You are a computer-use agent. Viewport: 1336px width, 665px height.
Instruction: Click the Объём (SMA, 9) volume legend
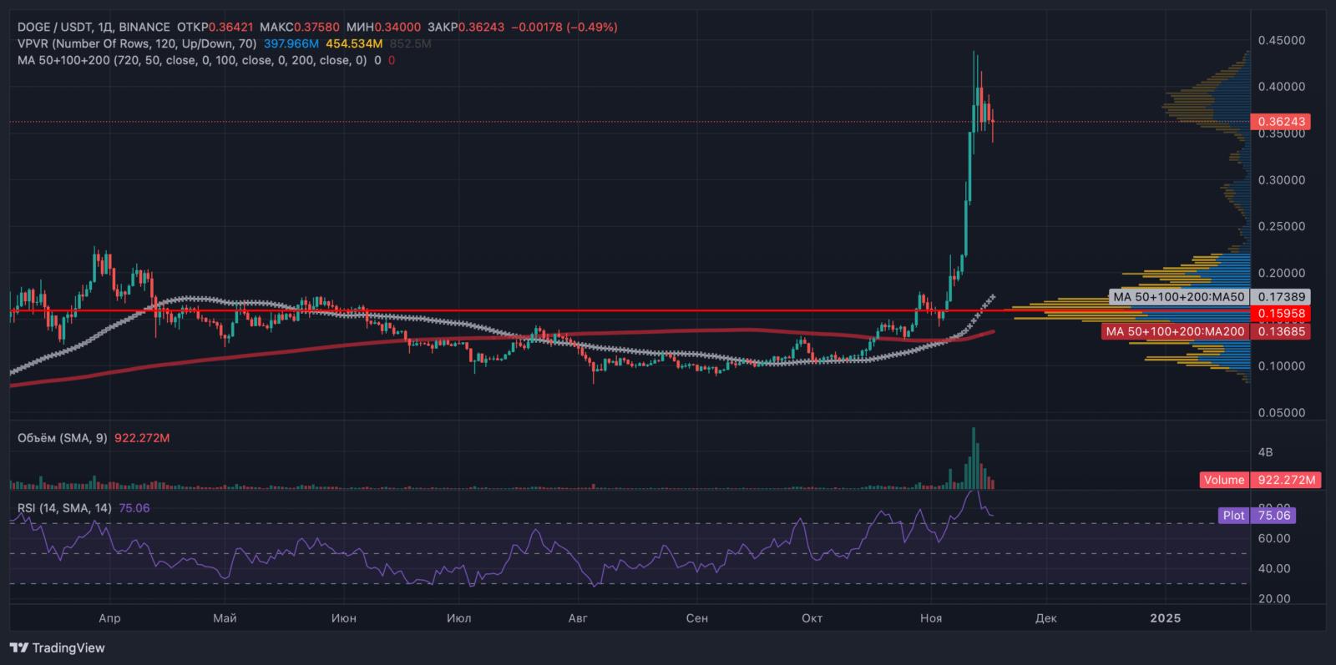click(x=63, y=438)
